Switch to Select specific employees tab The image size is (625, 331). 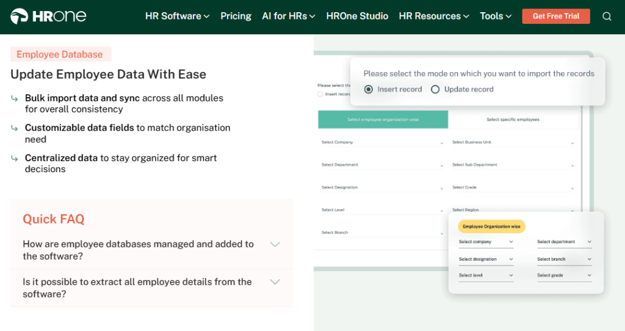tap(513, 119)
